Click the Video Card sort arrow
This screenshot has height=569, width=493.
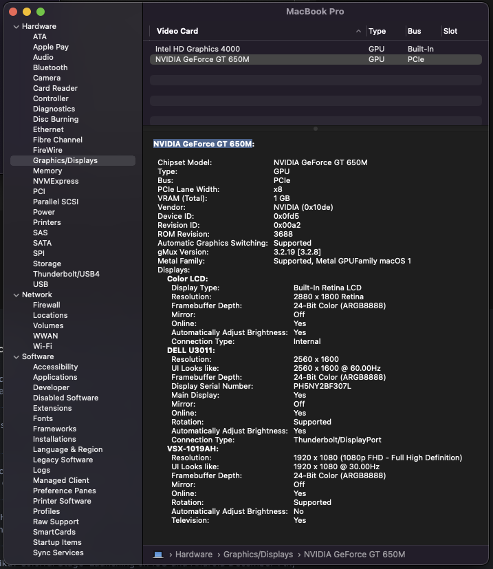[358, 31]
